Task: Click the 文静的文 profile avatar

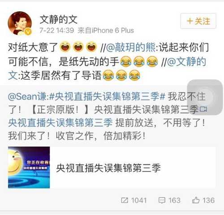Action: coord(20,23)
